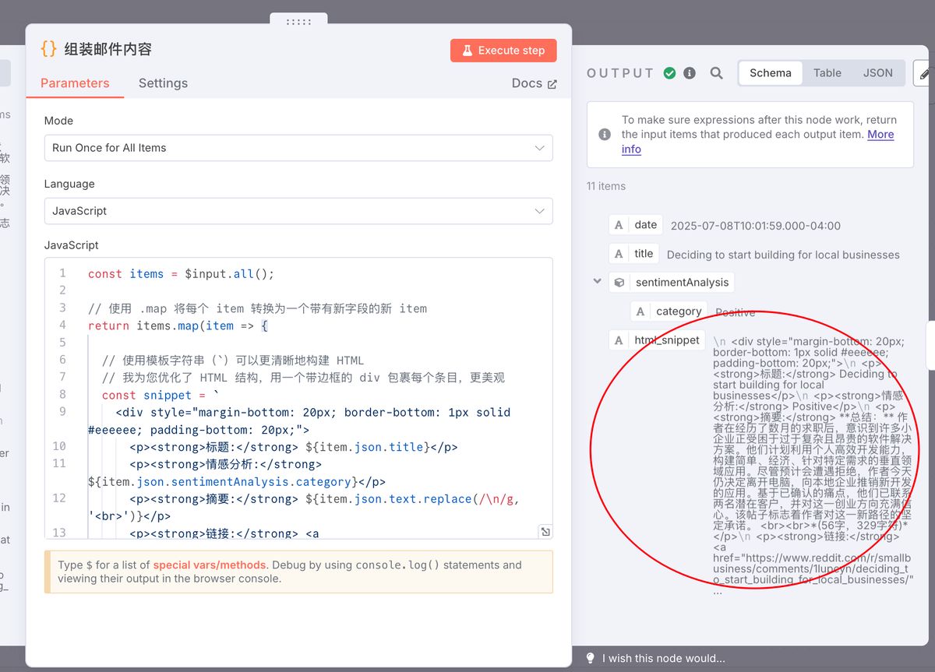Click the pencil edit icon top right of output

[923, 72]
